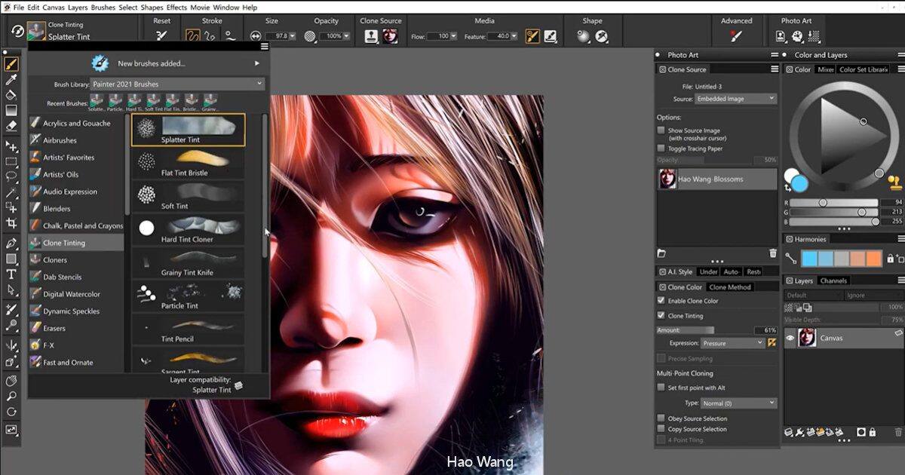Click the layer mask icon in Layers panel
This screenshot has height=475, width=905.
pos(861,433)
